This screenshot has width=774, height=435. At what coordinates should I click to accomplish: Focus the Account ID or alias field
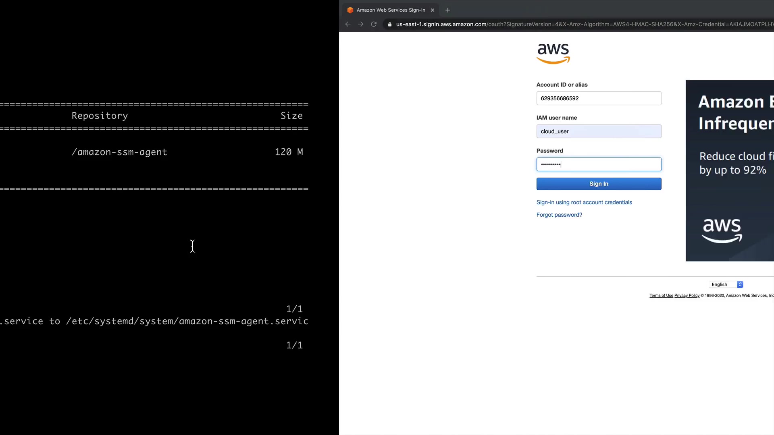(599, 98)
